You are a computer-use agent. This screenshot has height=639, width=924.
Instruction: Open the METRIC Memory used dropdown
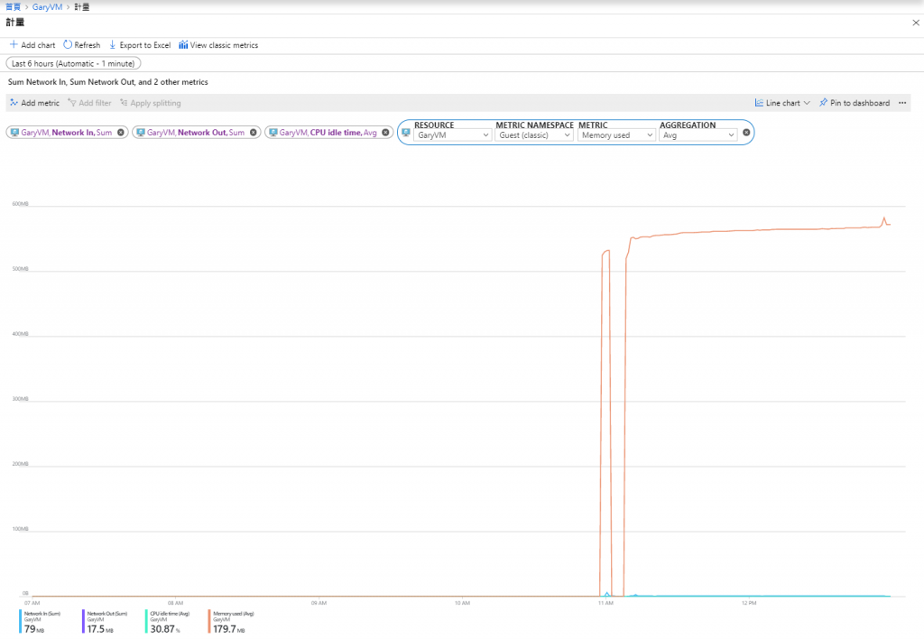(x=616, y=135)
